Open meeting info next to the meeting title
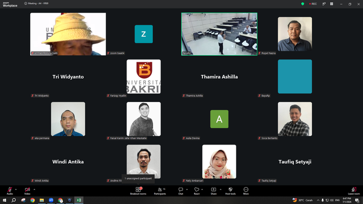The height and width of the screenshot is (204, 363). pos(26,3)
